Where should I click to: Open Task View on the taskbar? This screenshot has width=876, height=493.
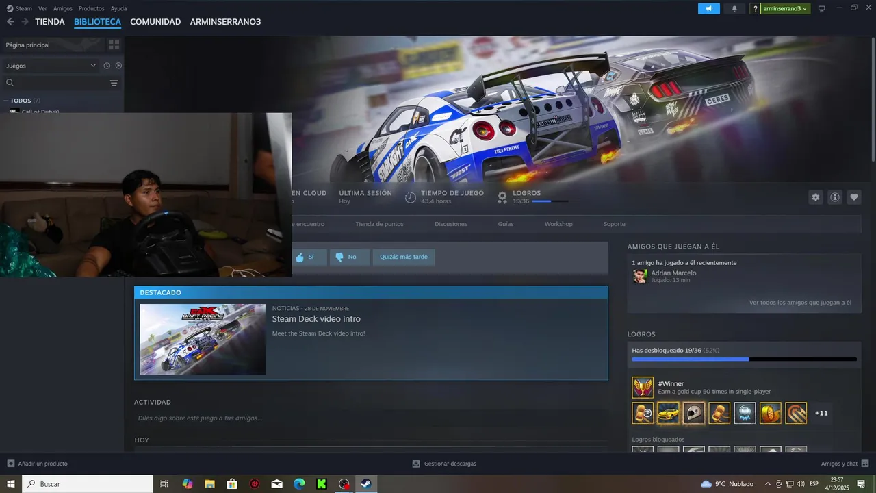[x=164, y=484]
